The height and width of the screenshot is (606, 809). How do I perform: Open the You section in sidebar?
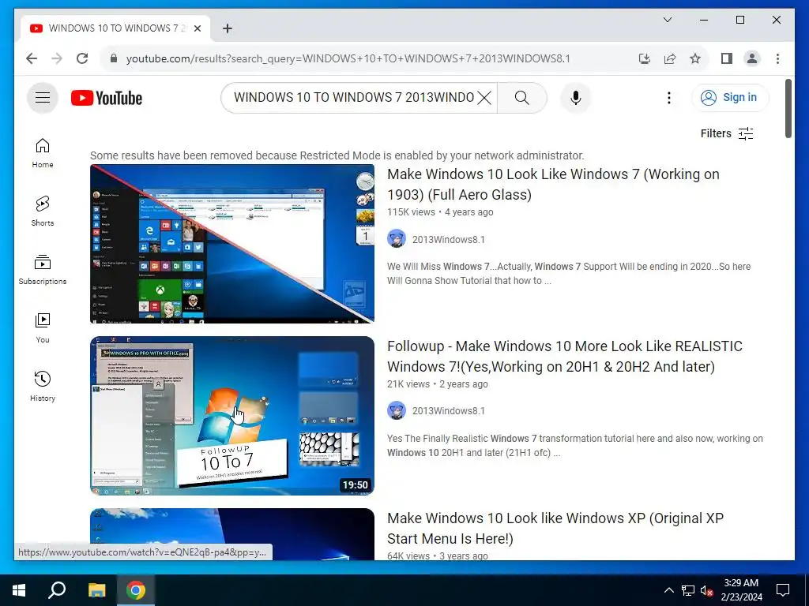[43, 327]
